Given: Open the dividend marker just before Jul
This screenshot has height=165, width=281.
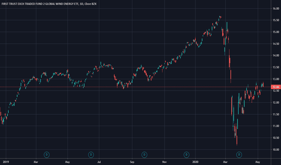Looking at the screenshot, I should pyautogui.click(x=91, y=155).
